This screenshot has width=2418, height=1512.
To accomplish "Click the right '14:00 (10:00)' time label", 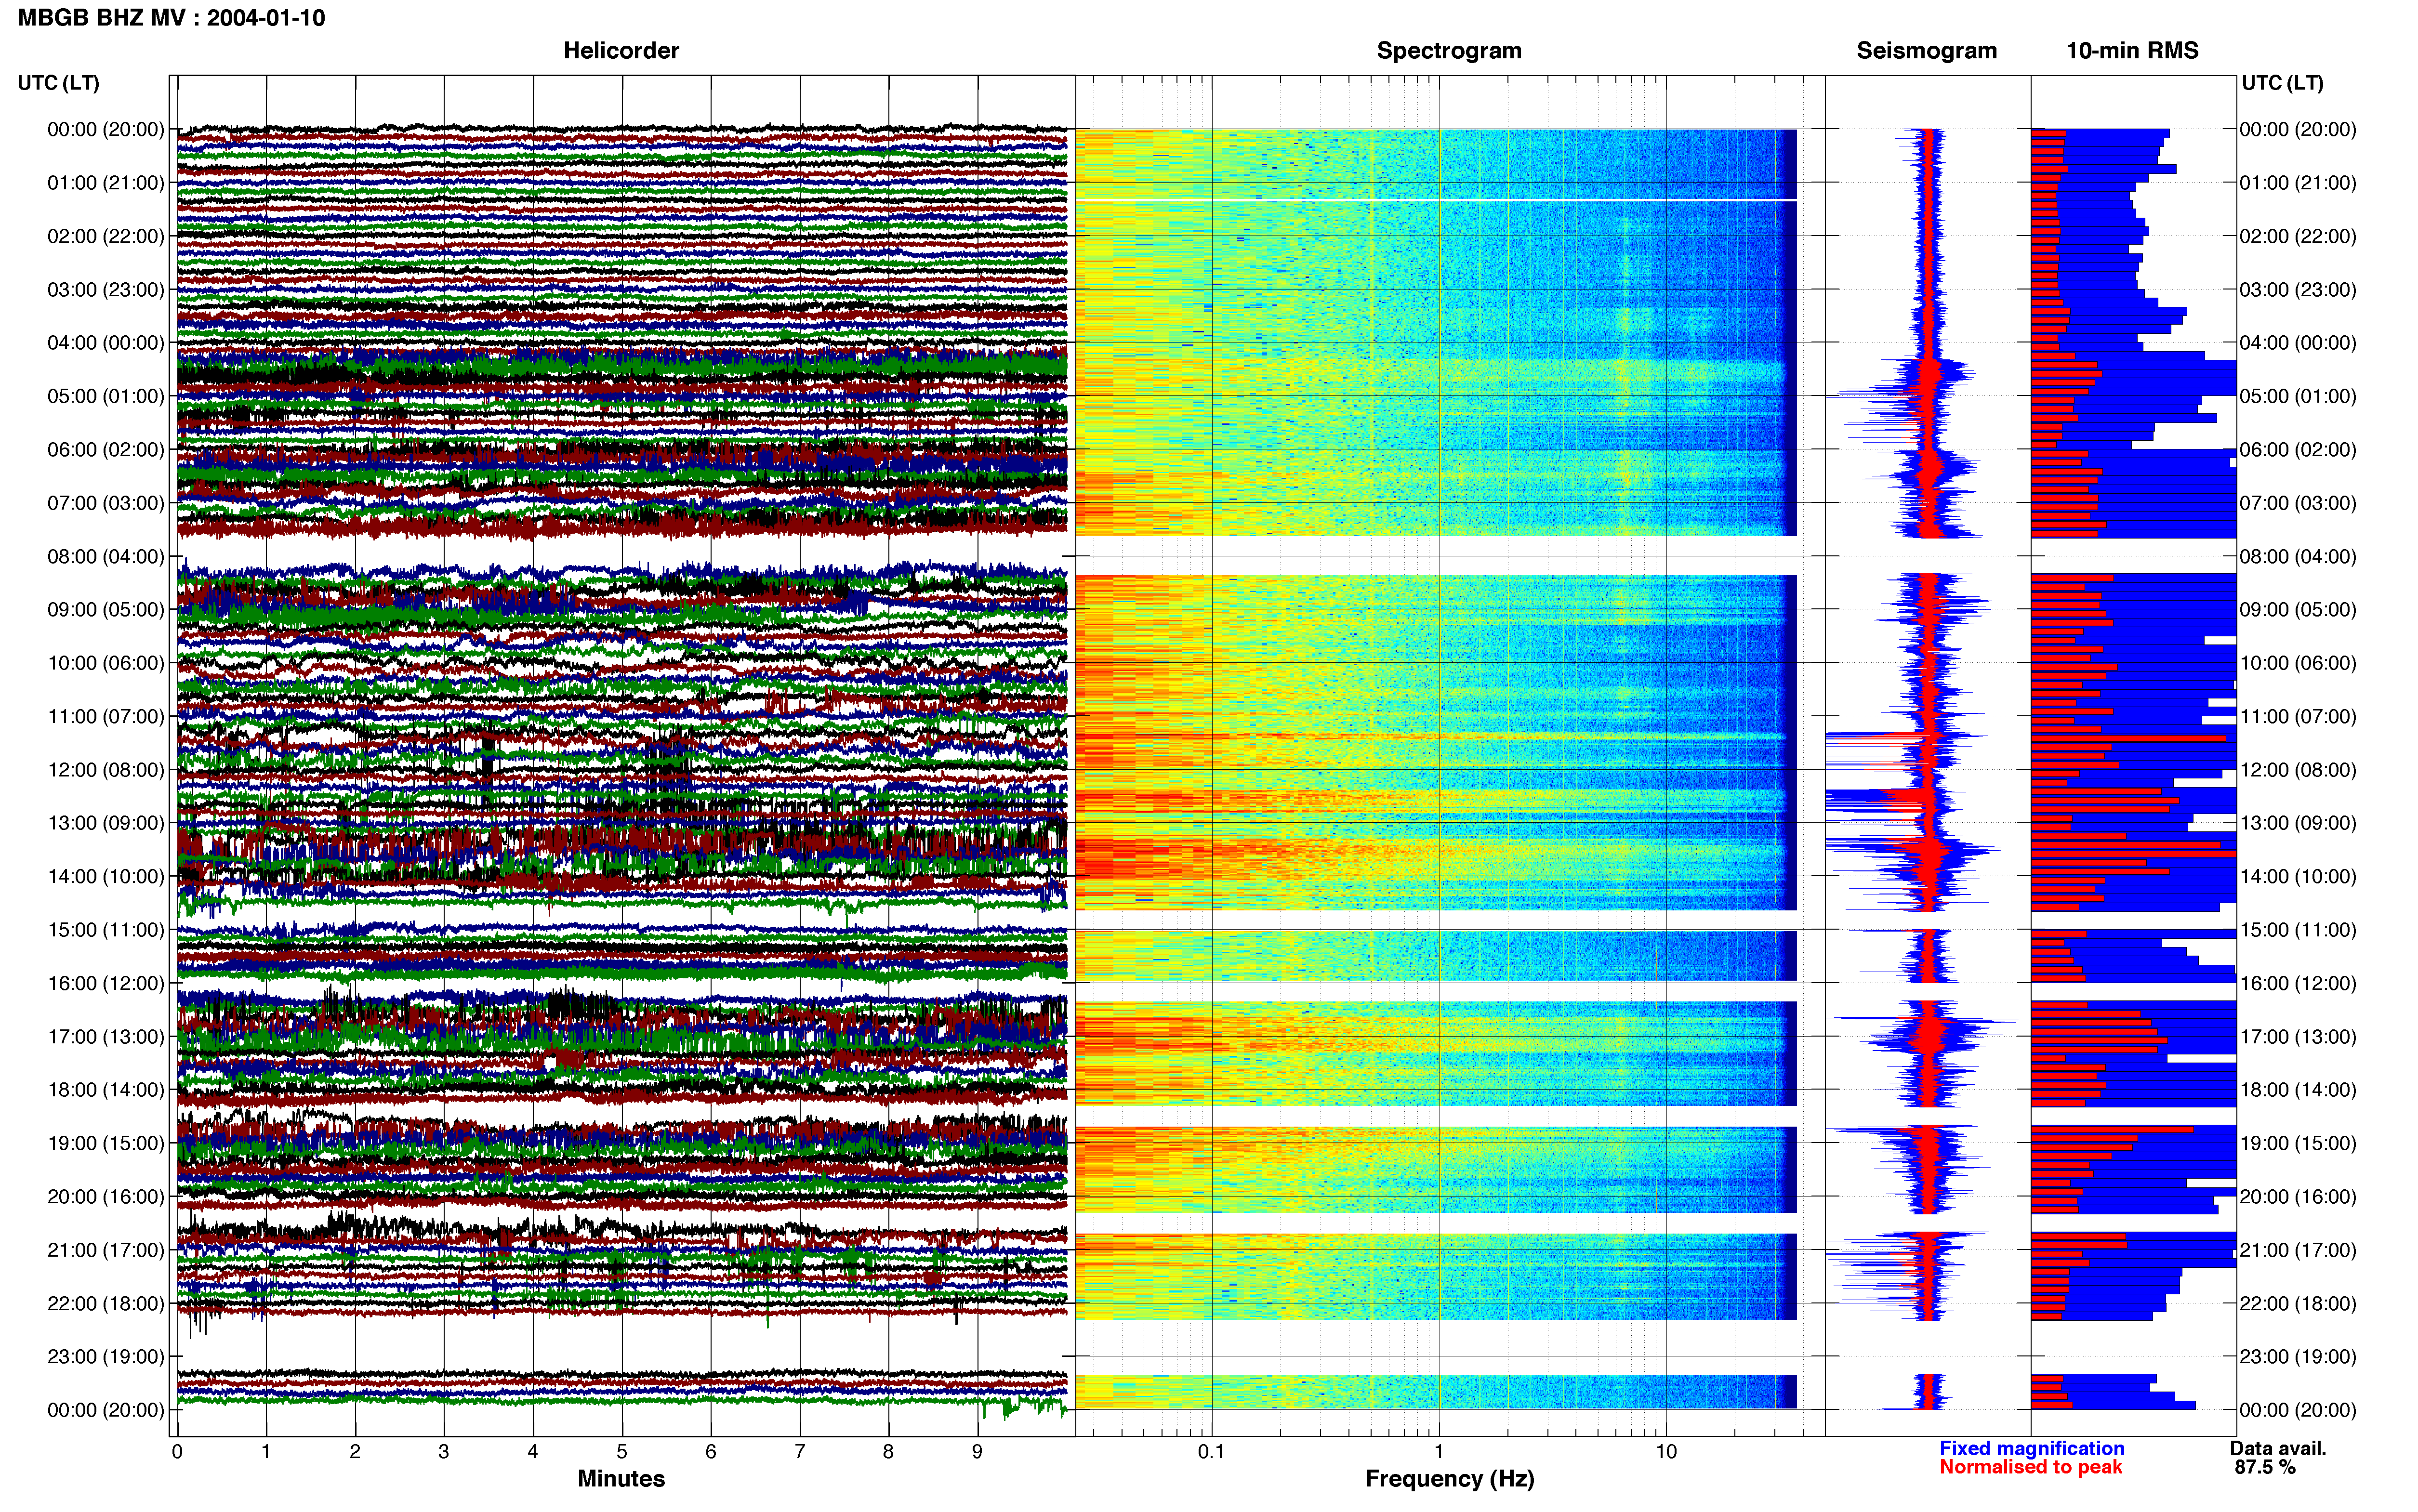I will 2298,876.
